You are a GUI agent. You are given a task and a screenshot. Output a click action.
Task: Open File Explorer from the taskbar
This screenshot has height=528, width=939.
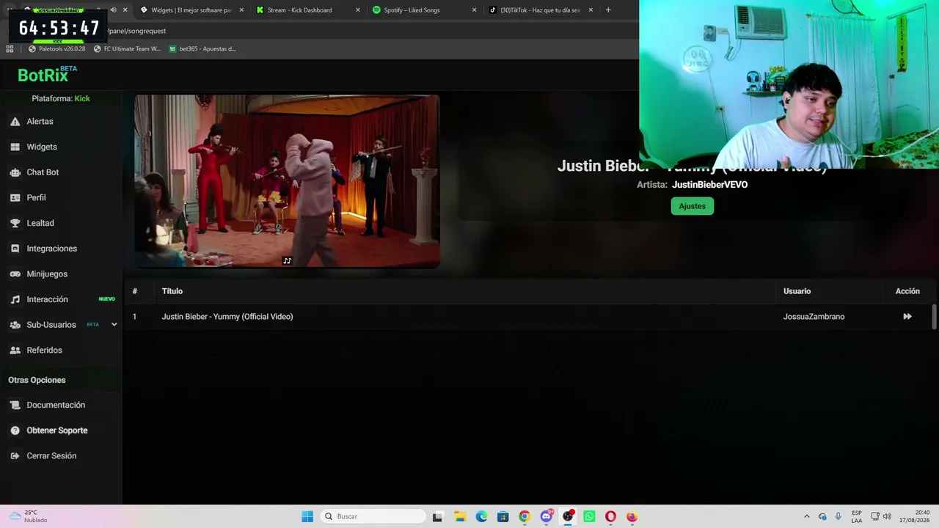pos(459,516)
